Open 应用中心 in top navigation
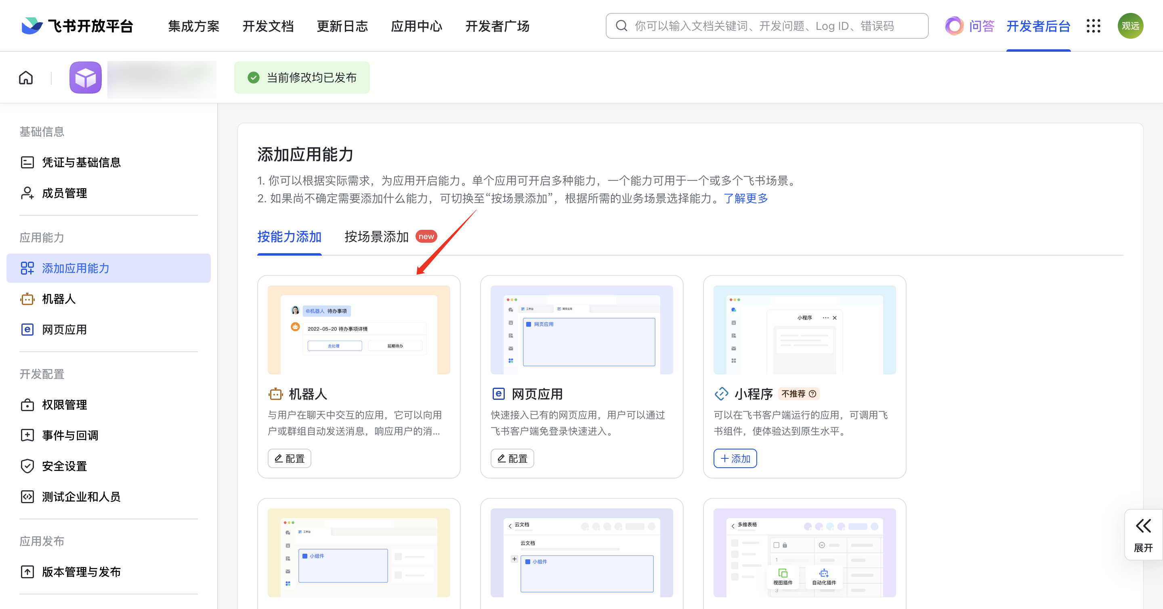 coord(416,26)
